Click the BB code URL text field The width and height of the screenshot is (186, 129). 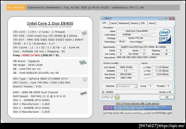[138, 113]
